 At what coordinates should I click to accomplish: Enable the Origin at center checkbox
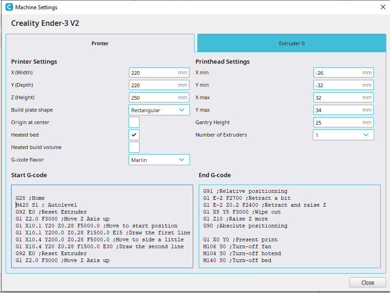pyautogui.click(x=134, y=122)
